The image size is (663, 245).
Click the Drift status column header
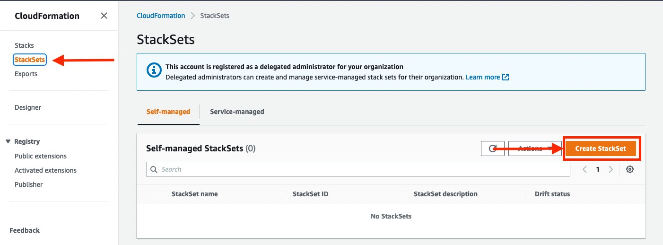(x=552, y=194)
